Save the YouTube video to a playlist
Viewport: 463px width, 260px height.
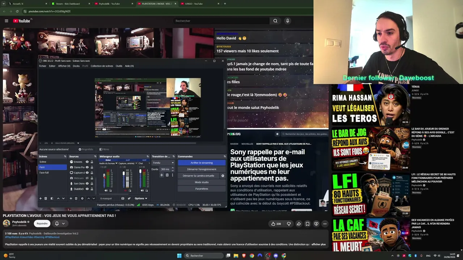pos(307,224)
